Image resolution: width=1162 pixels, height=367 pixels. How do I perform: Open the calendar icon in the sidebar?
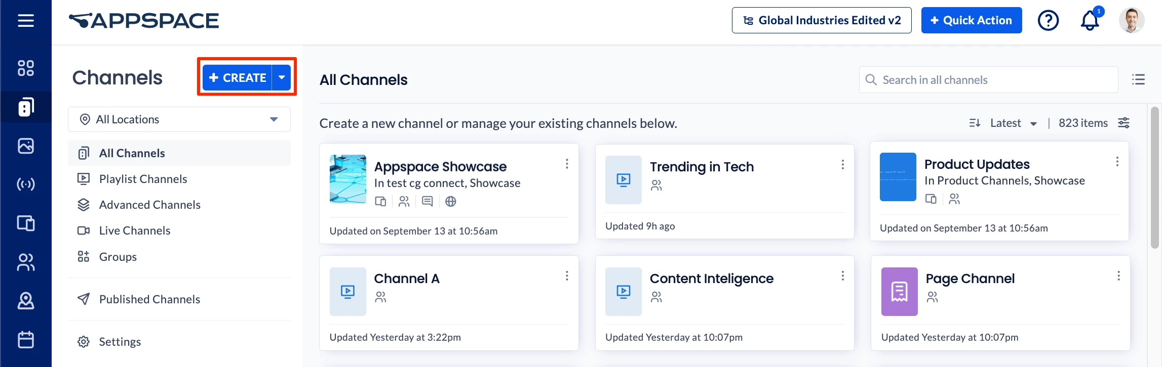[26, 339]
